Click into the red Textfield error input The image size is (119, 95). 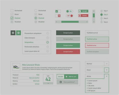pyautogui.click(x=97, y=45)
